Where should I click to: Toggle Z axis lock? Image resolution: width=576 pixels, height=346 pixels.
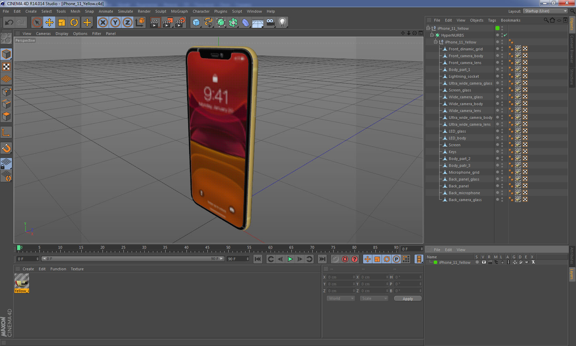[x=128, y=23]
